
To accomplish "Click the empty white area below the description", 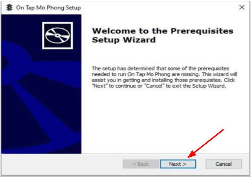I will pos(165,120).
